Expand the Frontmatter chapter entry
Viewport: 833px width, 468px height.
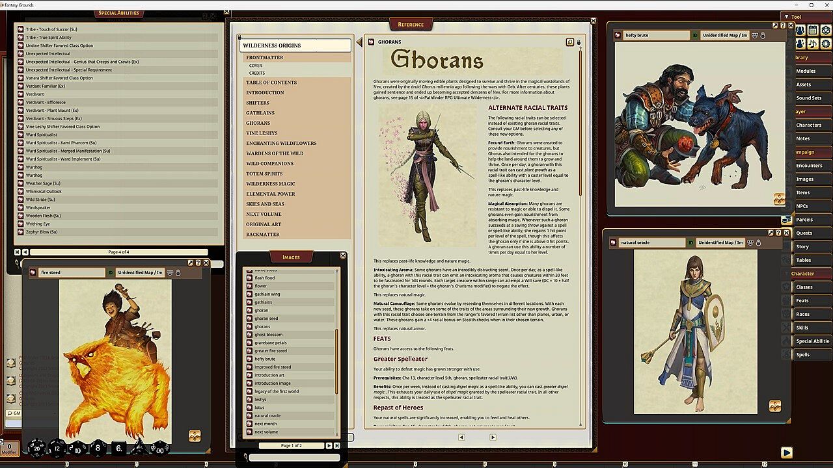[264, 58]
